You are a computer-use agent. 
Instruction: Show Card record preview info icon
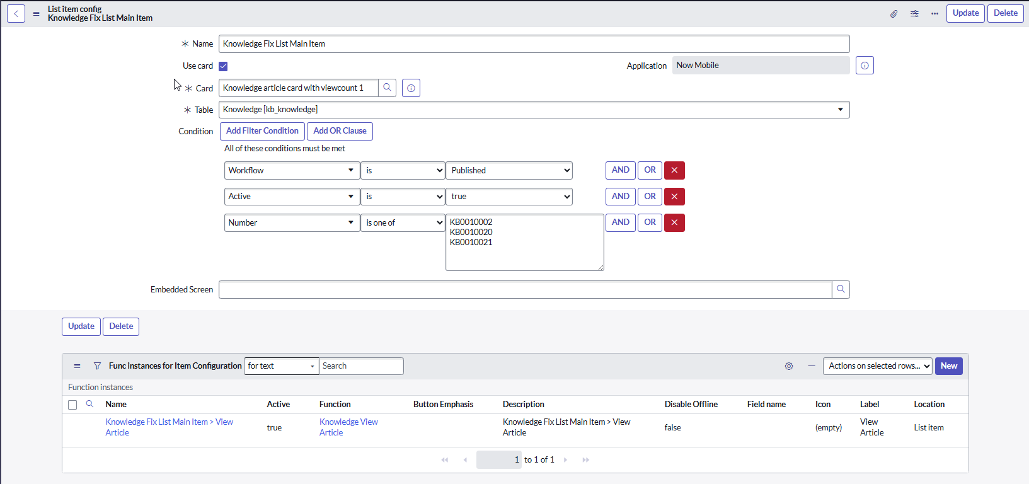411,88
